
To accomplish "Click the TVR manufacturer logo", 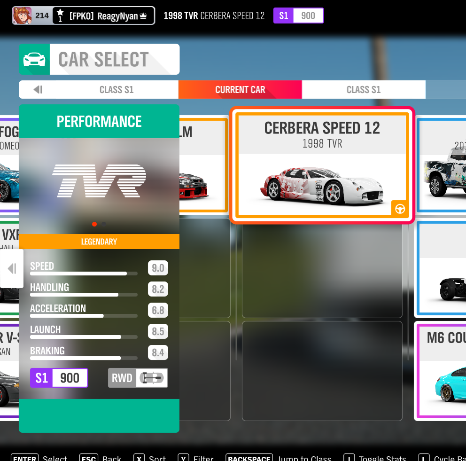I will point(99,181).
